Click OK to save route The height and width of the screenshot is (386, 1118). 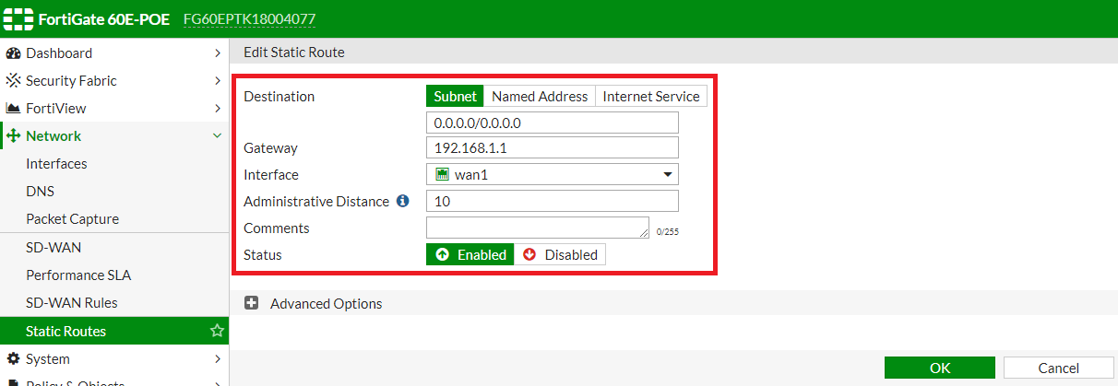tap(939, 368)
